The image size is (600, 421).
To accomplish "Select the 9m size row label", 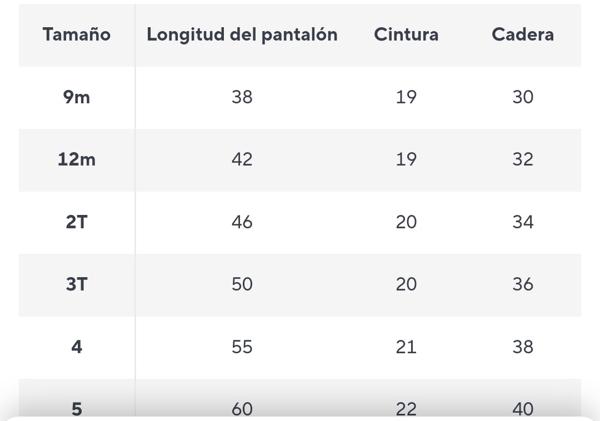I will pos(77,97).
